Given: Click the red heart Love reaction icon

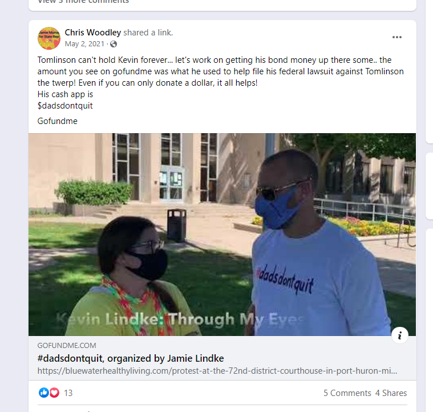Looking at the screenshot, I should [54, 393].
